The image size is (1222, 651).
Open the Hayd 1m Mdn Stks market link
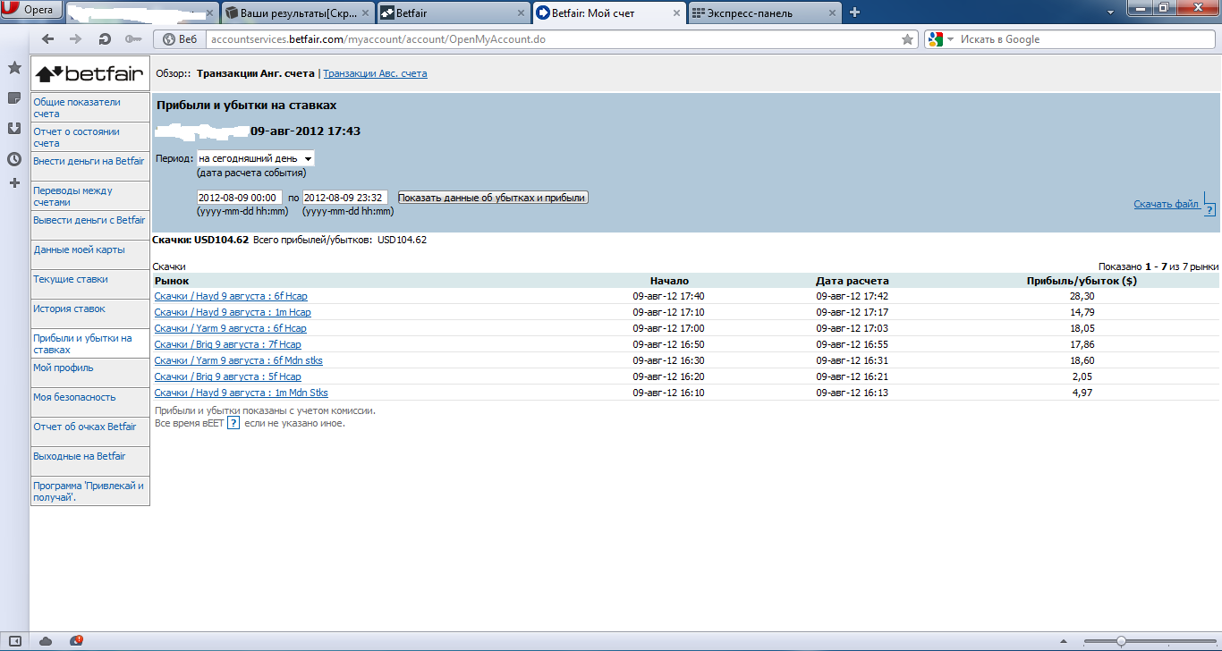(x=241, y=393)
